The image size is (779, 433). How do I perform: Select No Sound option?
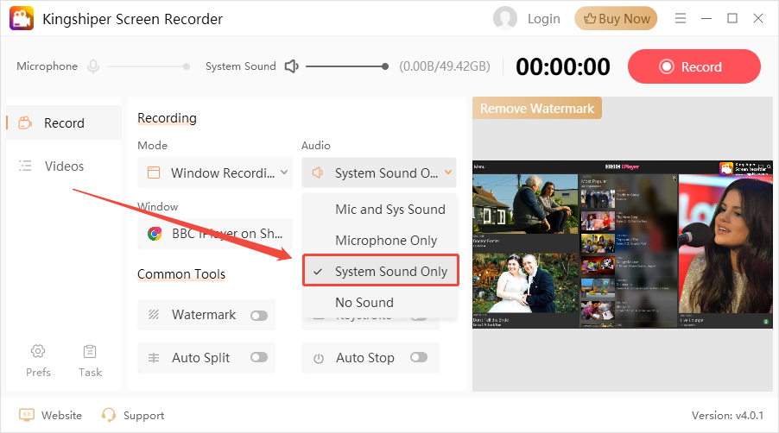[379, 302]
